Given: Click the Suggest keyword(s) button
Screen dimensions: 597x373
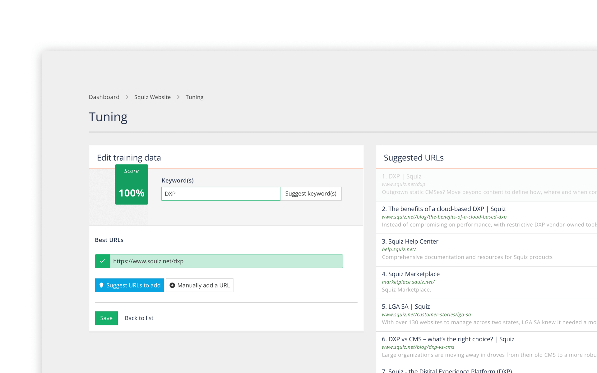Looking at the screenshot, I should [311, 194].
